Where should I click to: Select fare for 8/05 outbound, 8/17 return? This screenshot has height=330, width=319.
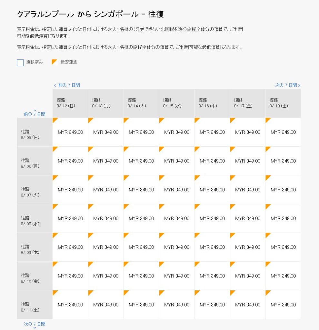tap(248, 132)
